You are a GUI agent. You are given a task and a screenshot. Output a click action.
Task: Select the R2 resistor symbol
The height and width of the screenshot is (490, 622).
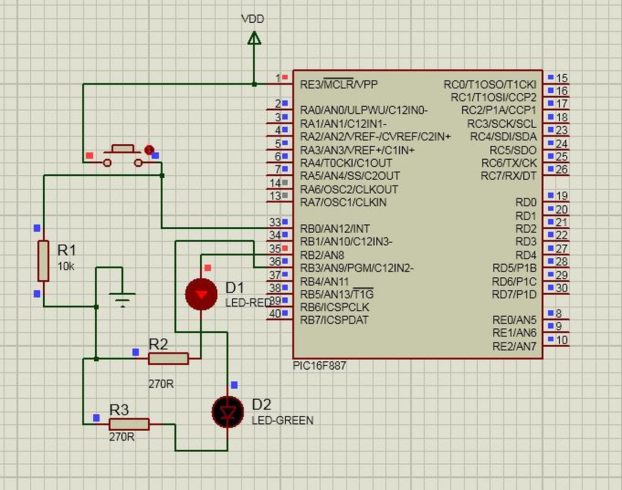point(168,358)
